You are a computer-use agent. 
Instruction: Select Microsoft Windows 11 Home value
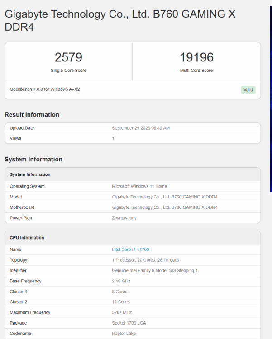coord(139,186)
